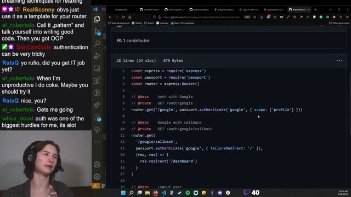Switch to the Sign in with Google tab

pyautogui.click(x=249, y=10)
